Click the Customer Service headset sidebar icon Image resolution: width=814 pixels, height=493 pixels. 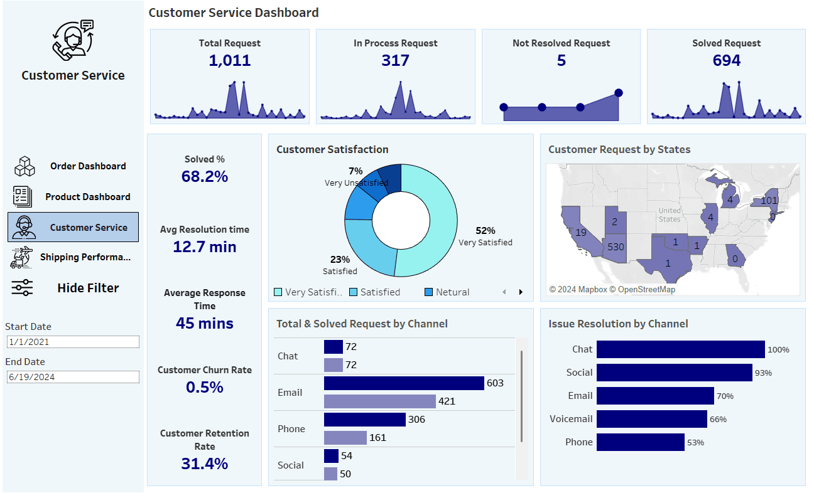point(23,226)
